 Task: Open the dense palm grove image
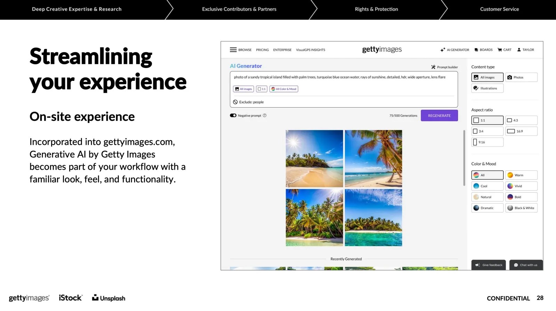[x=314, y=218]
